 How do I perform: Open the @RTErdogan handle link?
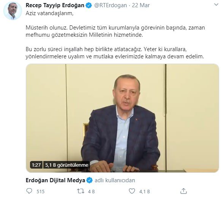pos(110,5)
